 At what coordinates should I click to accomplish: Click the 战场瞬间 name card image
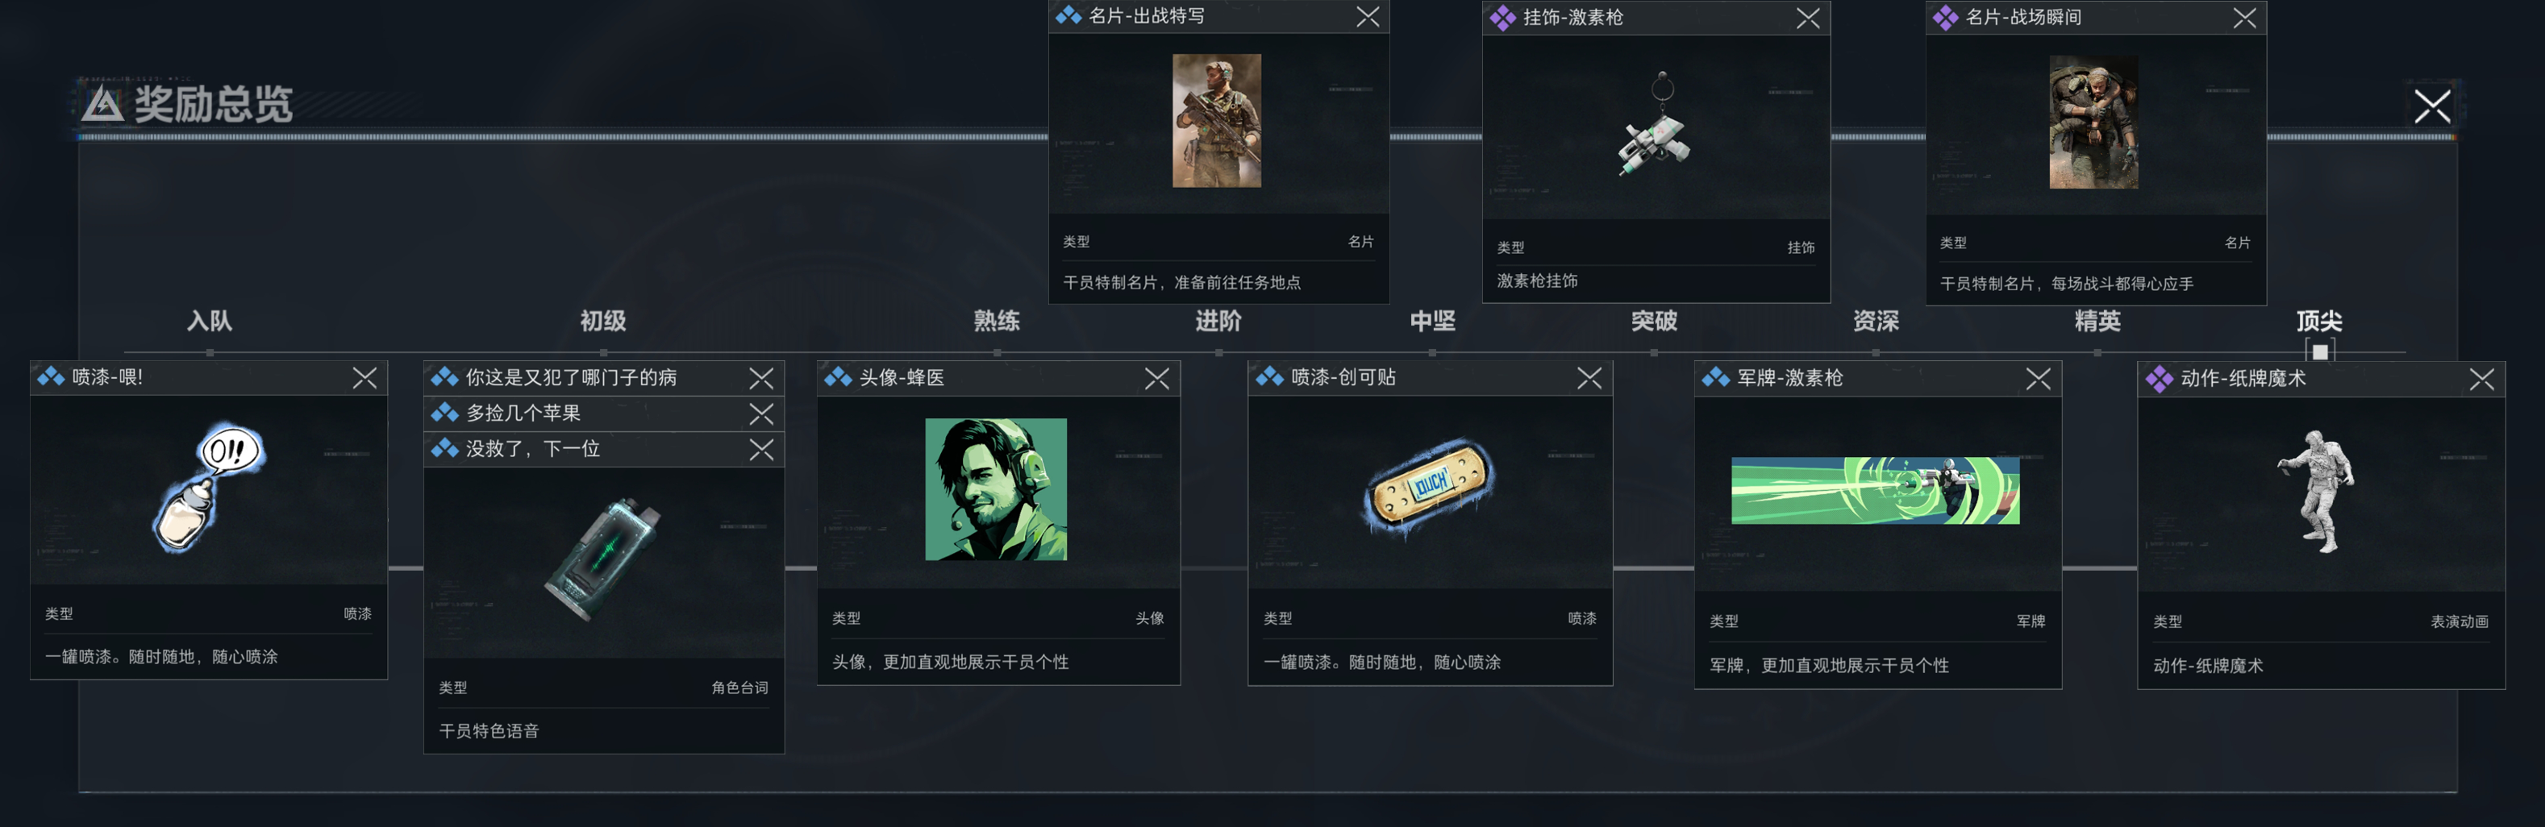(x=2093, y=122)
